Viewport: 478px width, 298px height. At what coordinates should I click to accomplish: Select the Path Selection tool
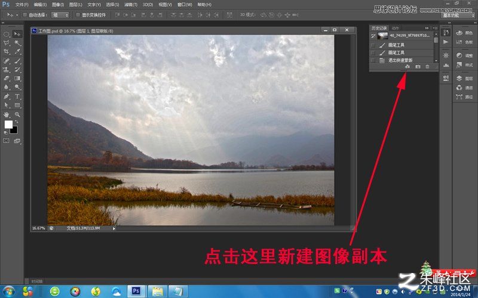[x=6, y=105]
